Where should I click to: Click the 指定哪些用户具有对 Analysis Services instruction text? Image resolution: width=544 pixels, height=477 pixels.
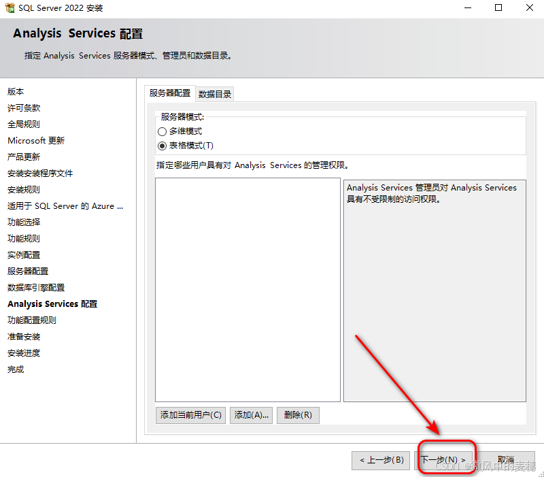(x=252, y=165)
